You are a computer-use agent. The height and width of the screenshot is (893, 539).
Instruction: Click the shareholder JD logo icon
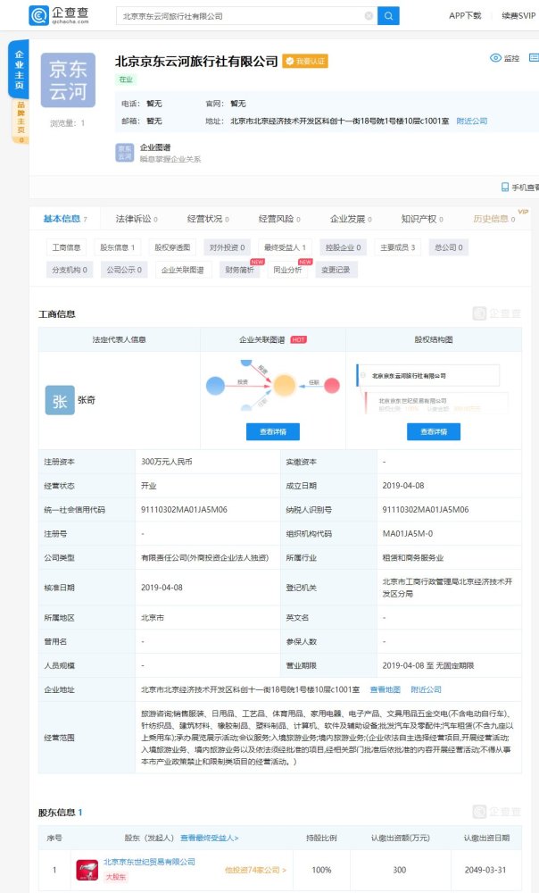(87, 870)
